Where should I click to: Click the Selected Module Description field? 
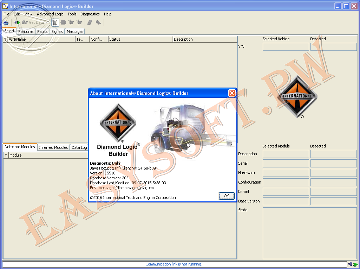tap(286, 154)
